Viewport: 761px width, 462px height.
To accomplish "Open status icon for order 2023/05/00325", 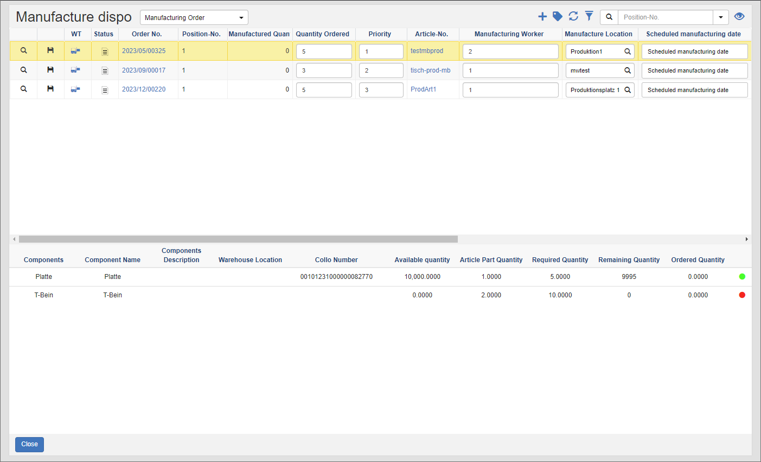I will (105, 51).
